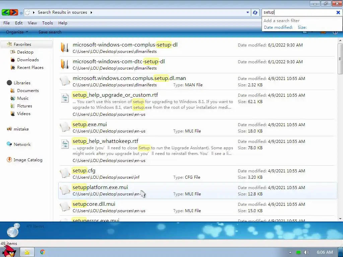This screenshot has height=257, width=343.
Task: Open the View menu
Action: (x=32, y=23)
